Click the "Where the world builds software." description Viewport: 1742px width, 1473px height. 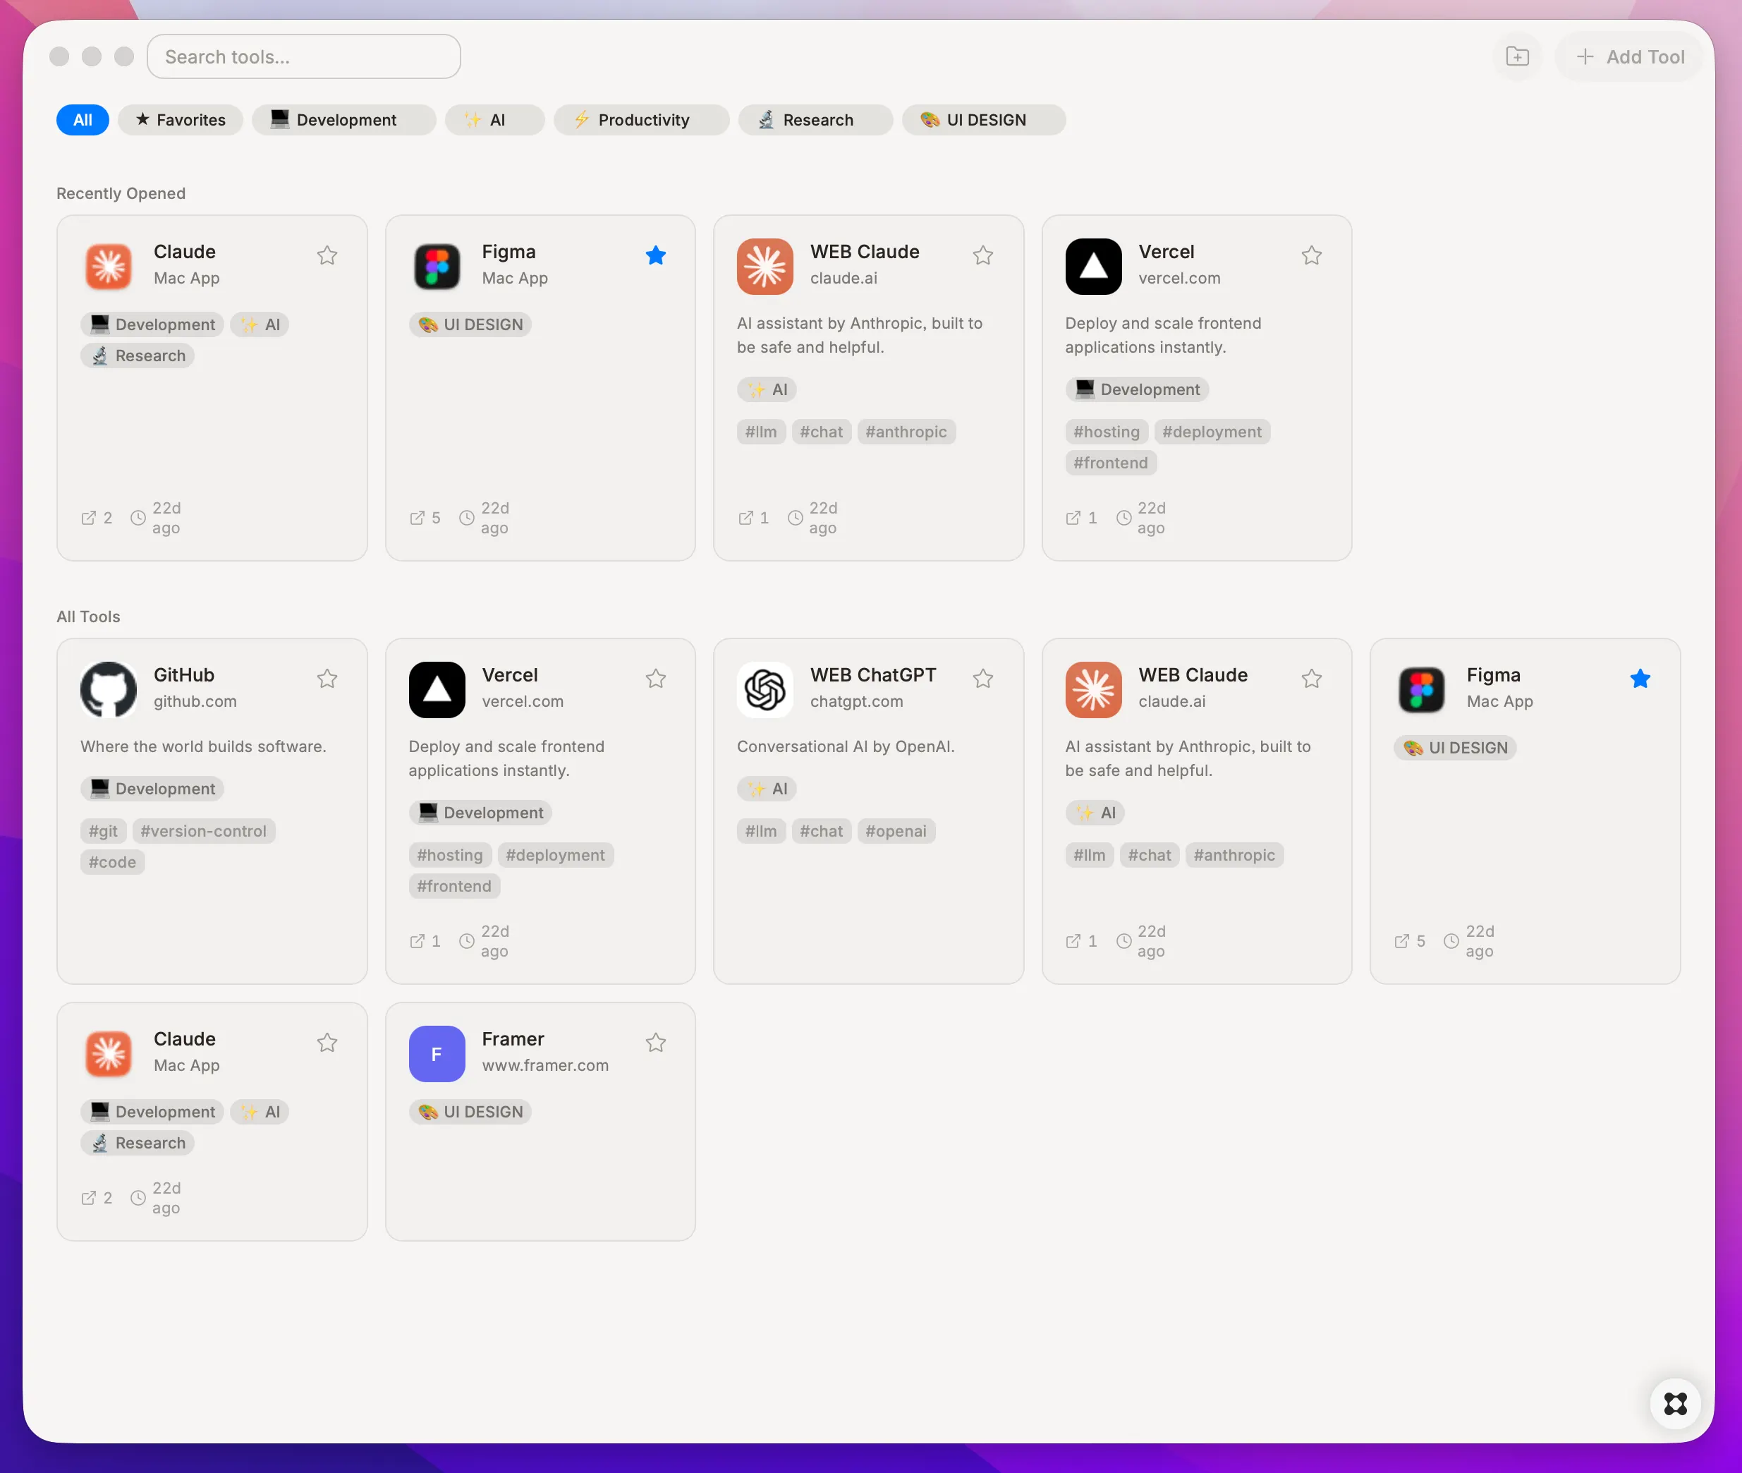click(x=203, y=746)
